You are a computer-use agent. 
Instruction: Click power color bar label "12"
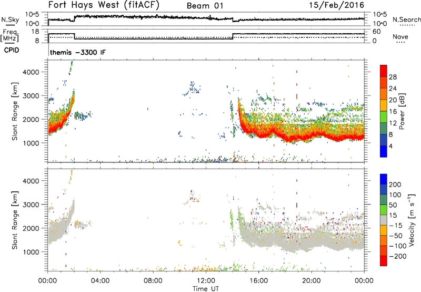[x=393, y=123]
